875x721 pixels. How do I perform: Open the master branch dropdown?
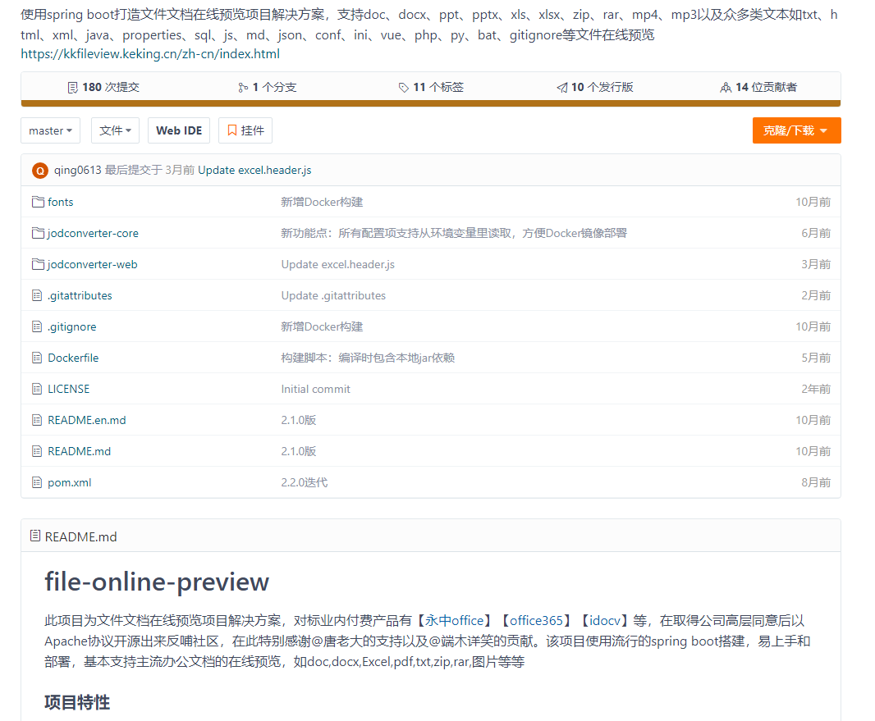point(50,130)
